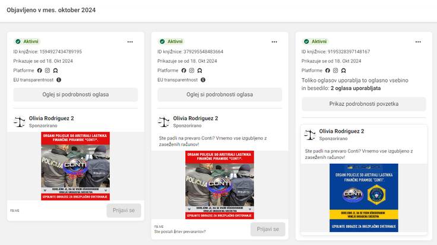Click 'Prikazuje se od 18. Okt 2024' in ad 379295548483664
This screenshot has height=245, width=437.
(187, 61)
